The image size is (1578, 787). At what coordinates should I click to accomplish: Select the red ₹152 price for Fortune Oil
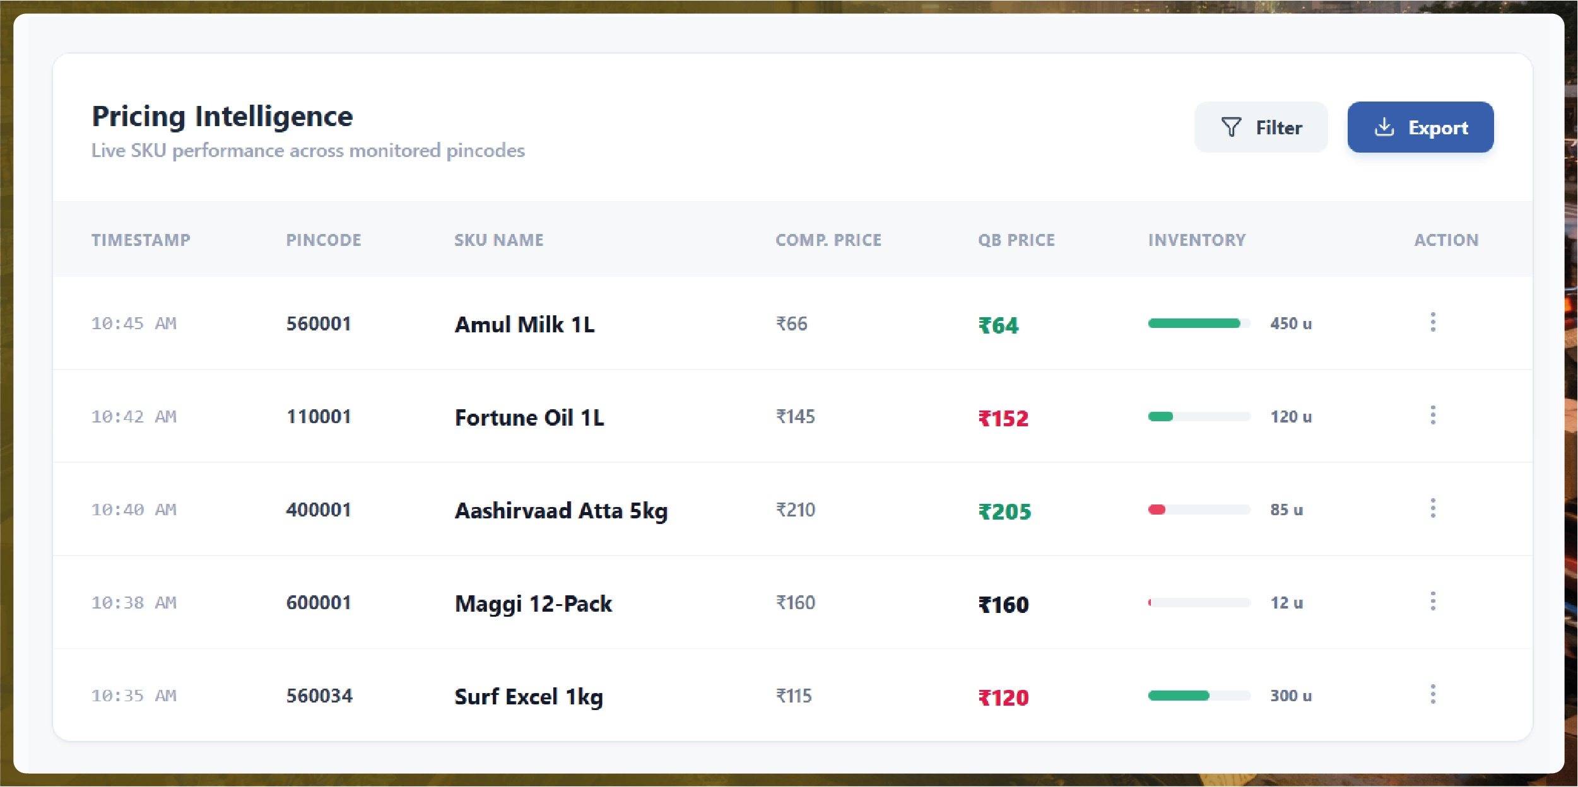tap(1003, 418)
